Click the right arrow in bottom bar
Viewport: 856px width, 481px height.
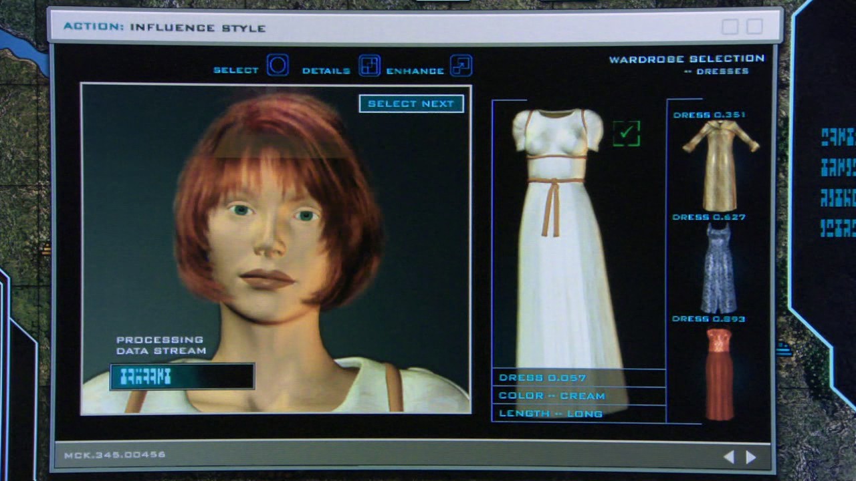pyautogui.click(x=751, y=457)
